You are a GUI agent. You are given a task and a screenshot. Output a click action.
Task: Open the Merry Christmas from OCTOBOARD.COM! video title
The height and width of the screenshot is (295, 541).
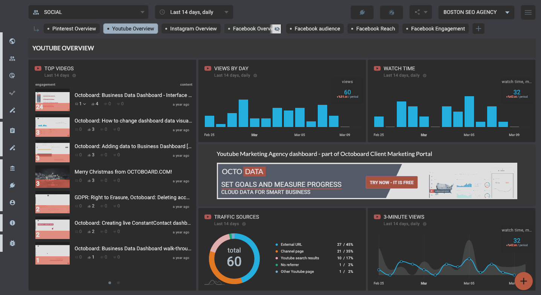coord(123,172)
